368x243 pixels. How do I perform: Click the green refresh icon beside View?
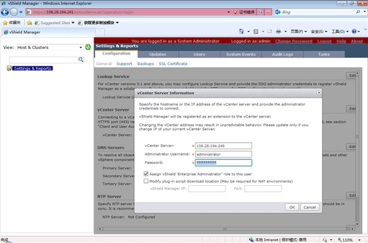[88, 47]
